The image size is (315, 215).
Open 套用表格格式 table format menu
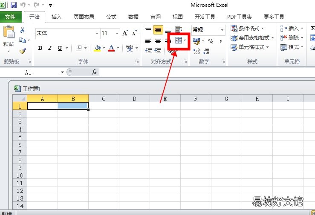[252, 38]
